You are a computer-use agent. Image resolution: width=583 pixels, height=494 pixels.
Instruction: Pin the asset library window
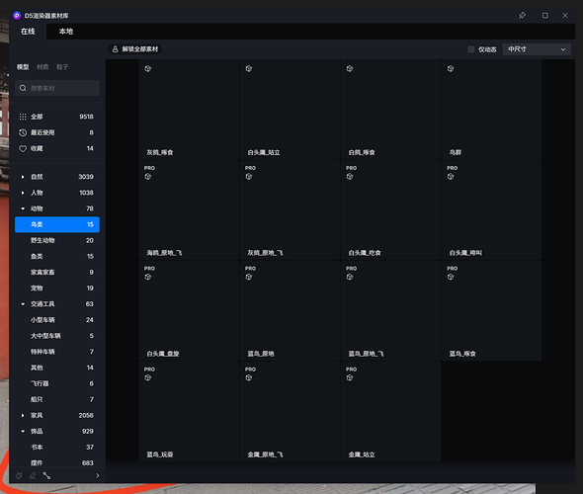pos(522,15)
